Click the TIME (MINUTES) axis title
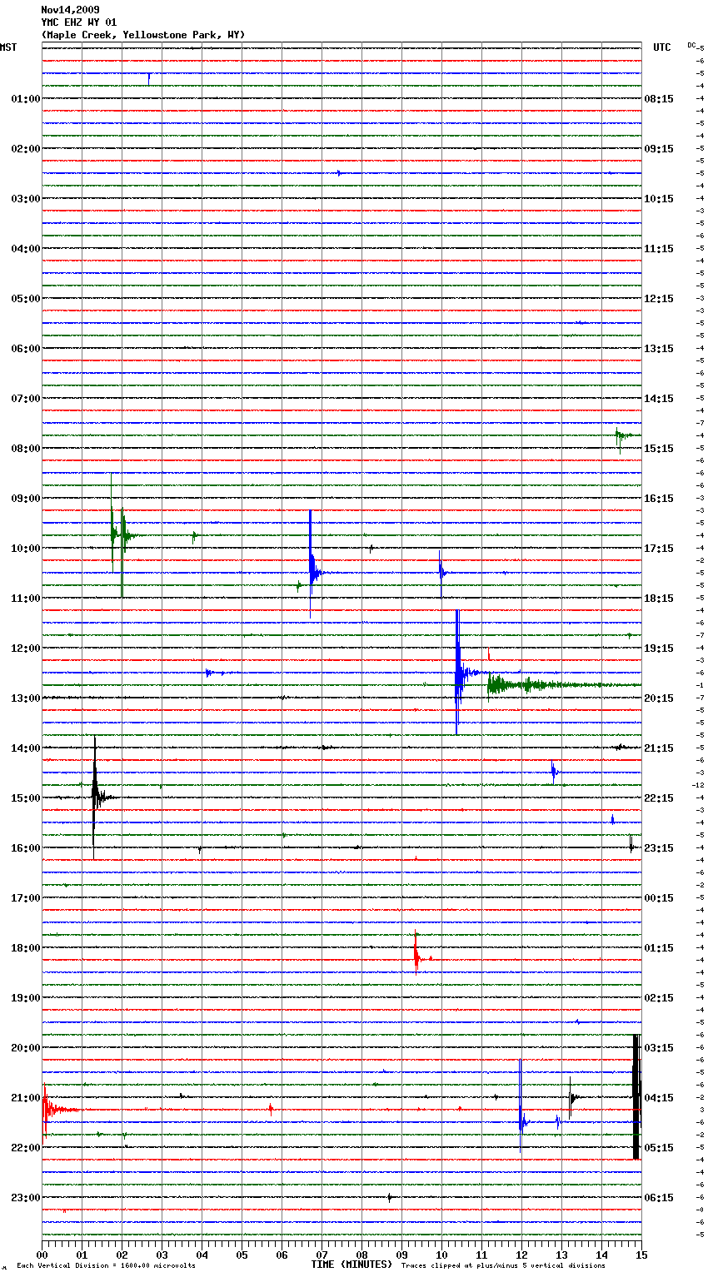Viewport: 708px width, 1277px height. coord(352,1265)
